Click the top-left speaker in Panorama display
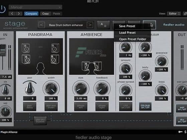187x140 pixels. point(26,48)
